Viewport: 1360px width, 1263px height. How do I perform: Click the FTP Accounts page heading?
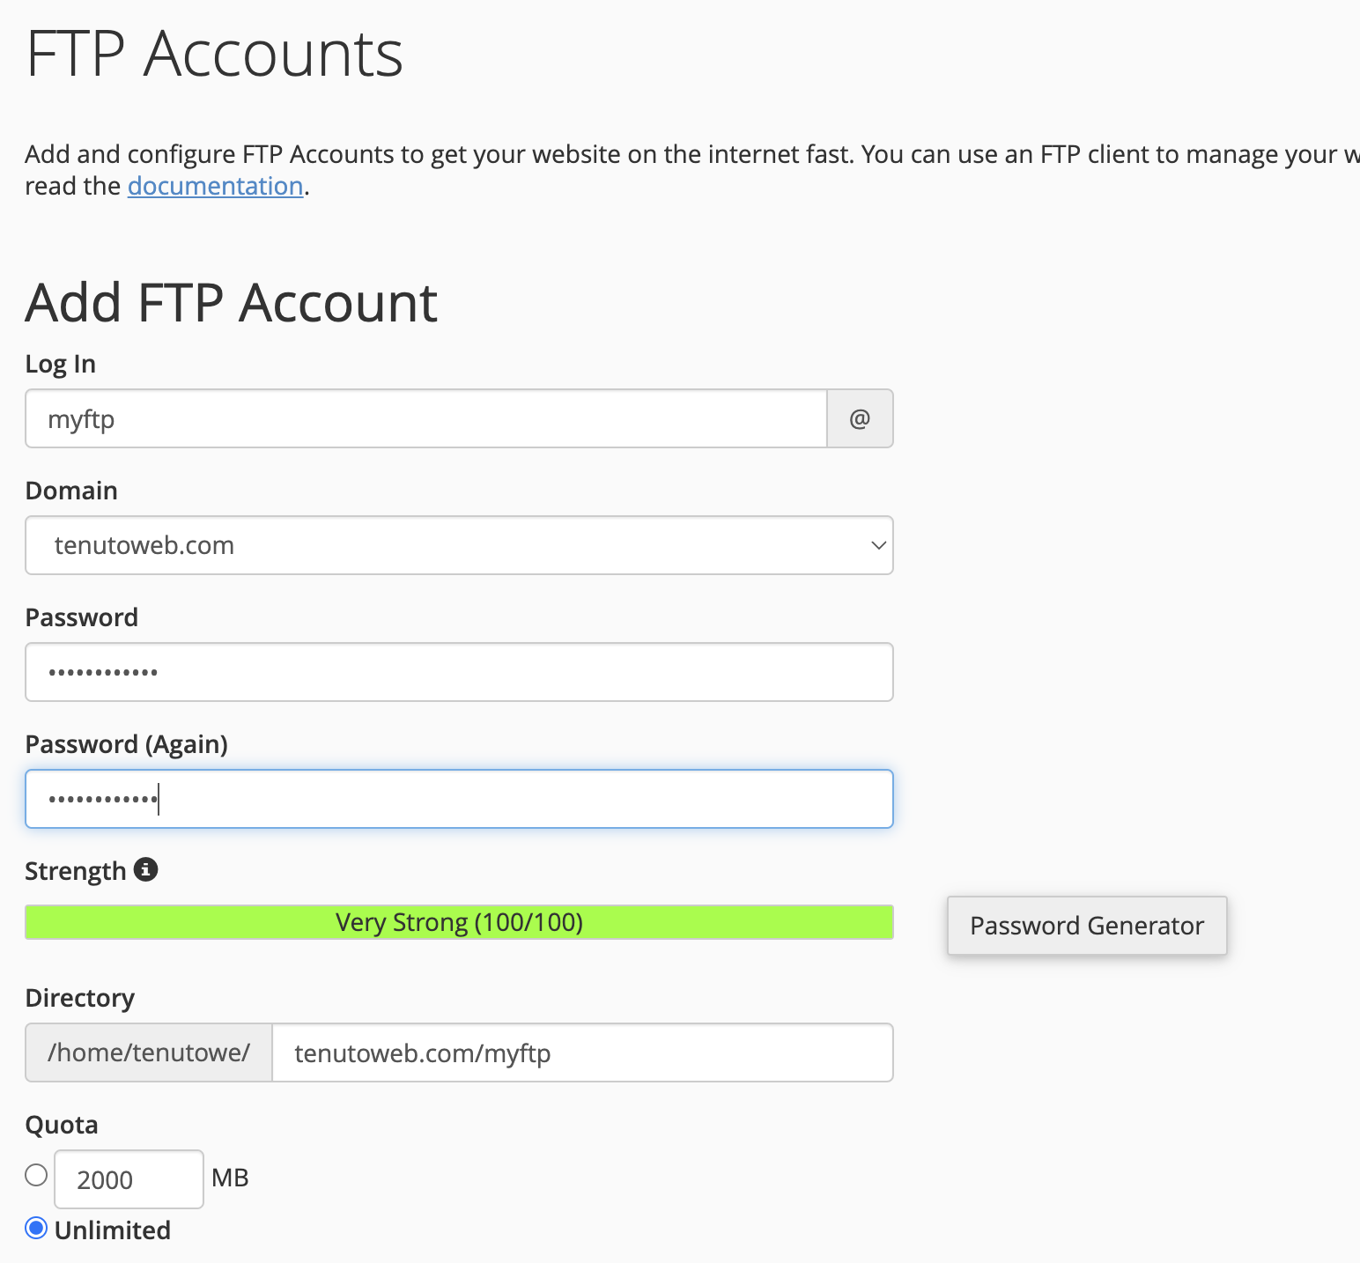213,53
